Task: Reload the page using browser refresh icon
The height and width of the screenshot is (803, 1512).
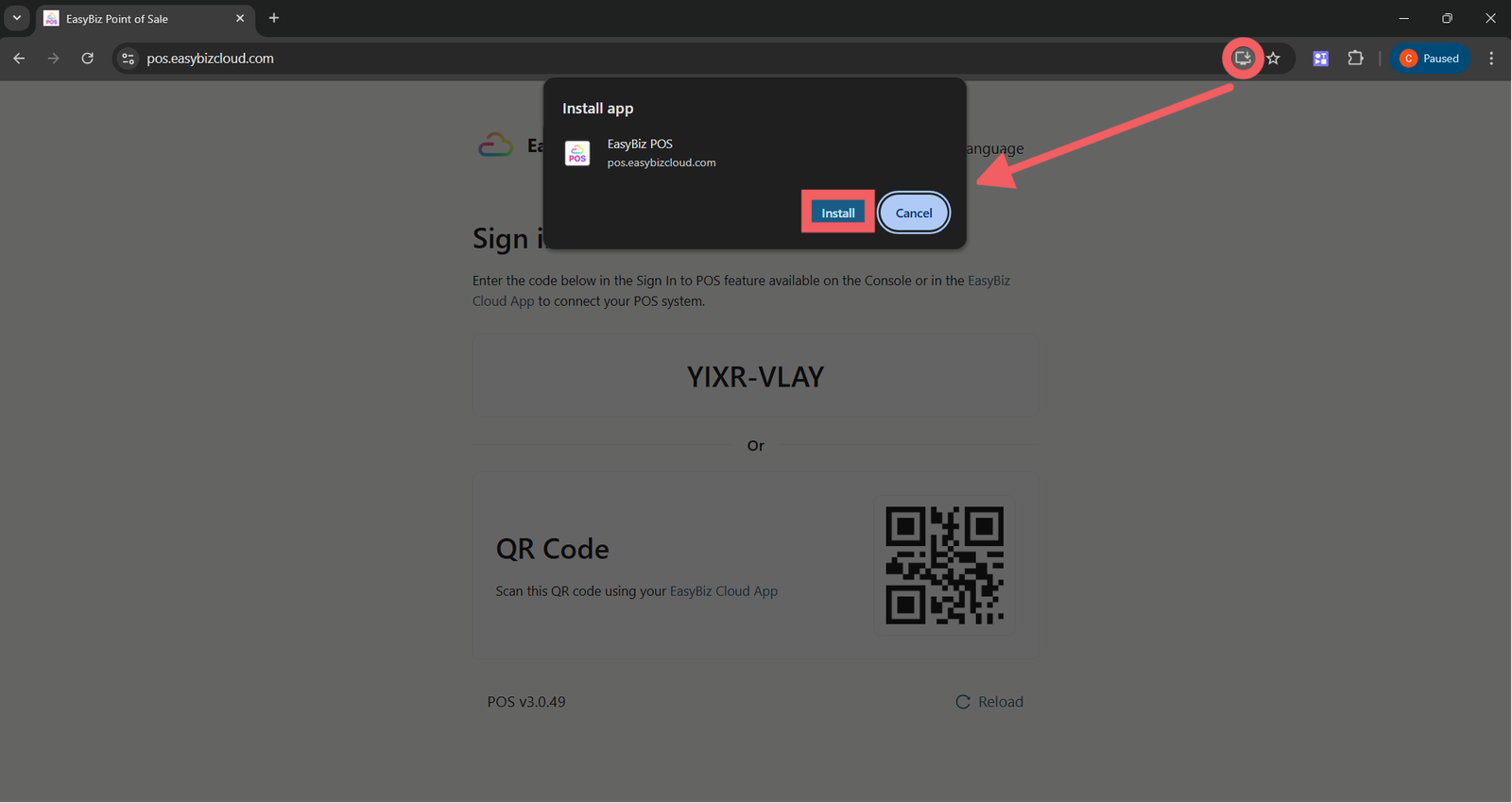Action: point(87,59)
